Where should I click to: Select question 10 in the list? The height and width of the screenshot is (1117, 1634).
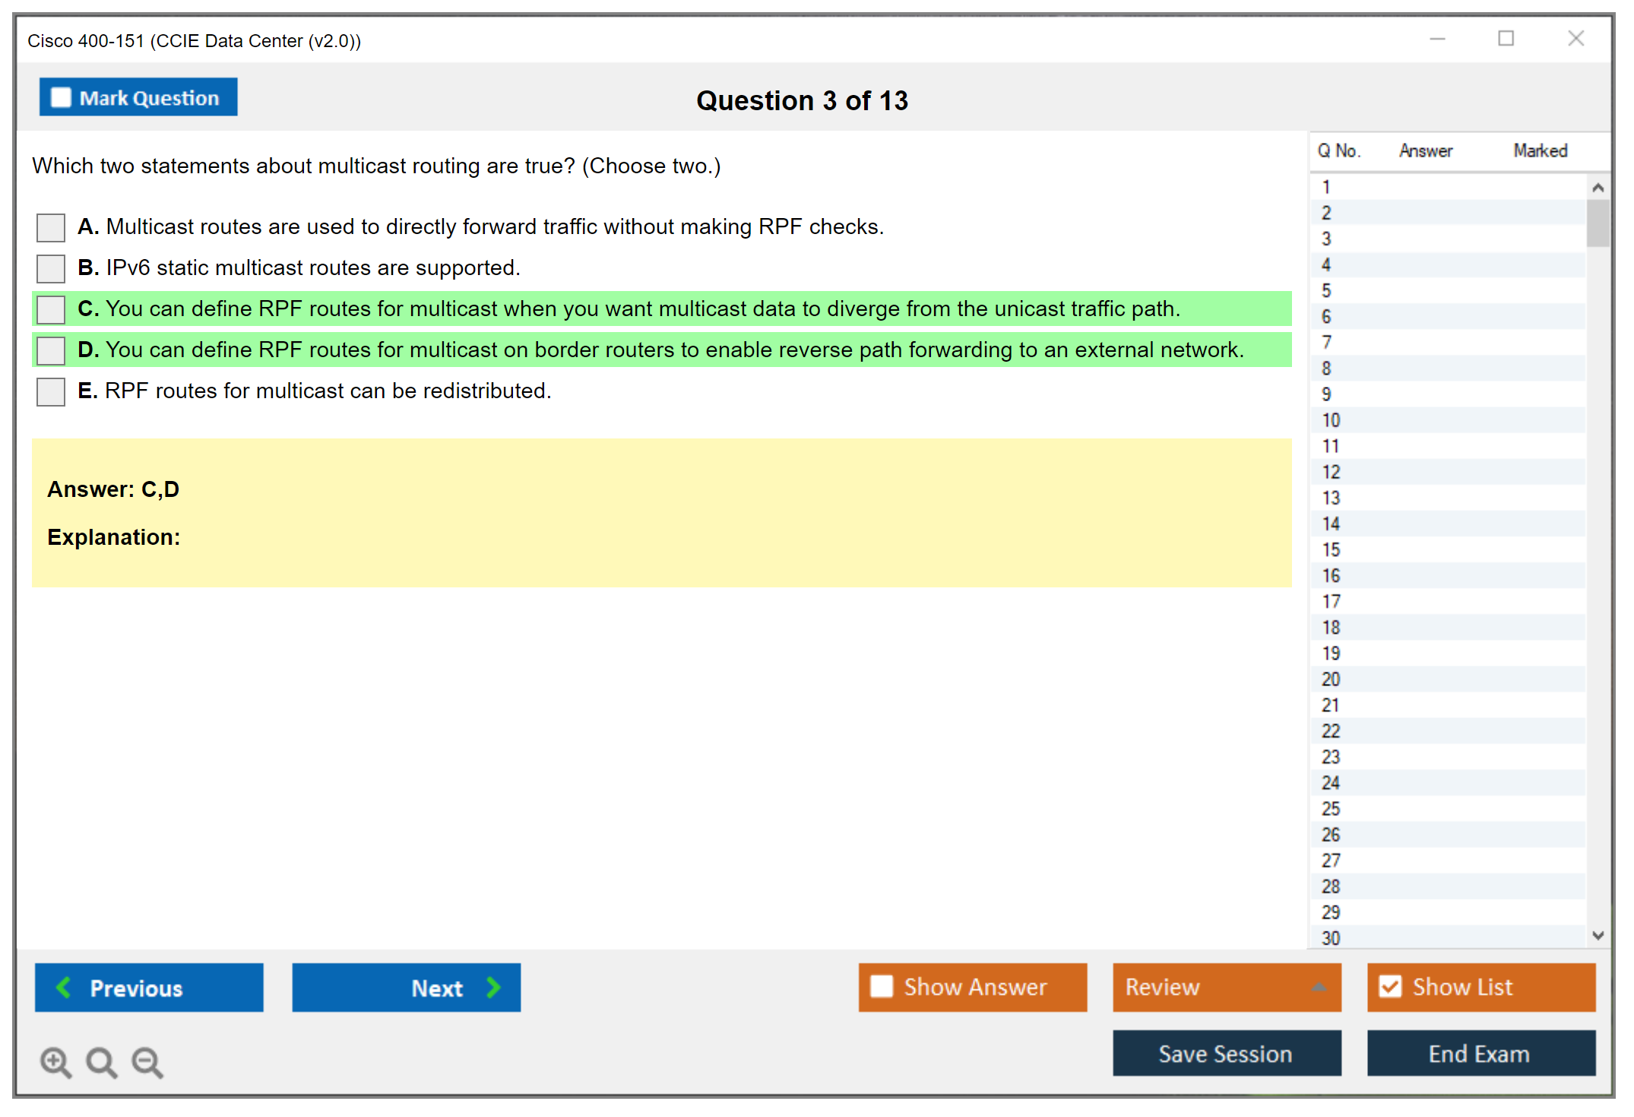click(1331, 420)
